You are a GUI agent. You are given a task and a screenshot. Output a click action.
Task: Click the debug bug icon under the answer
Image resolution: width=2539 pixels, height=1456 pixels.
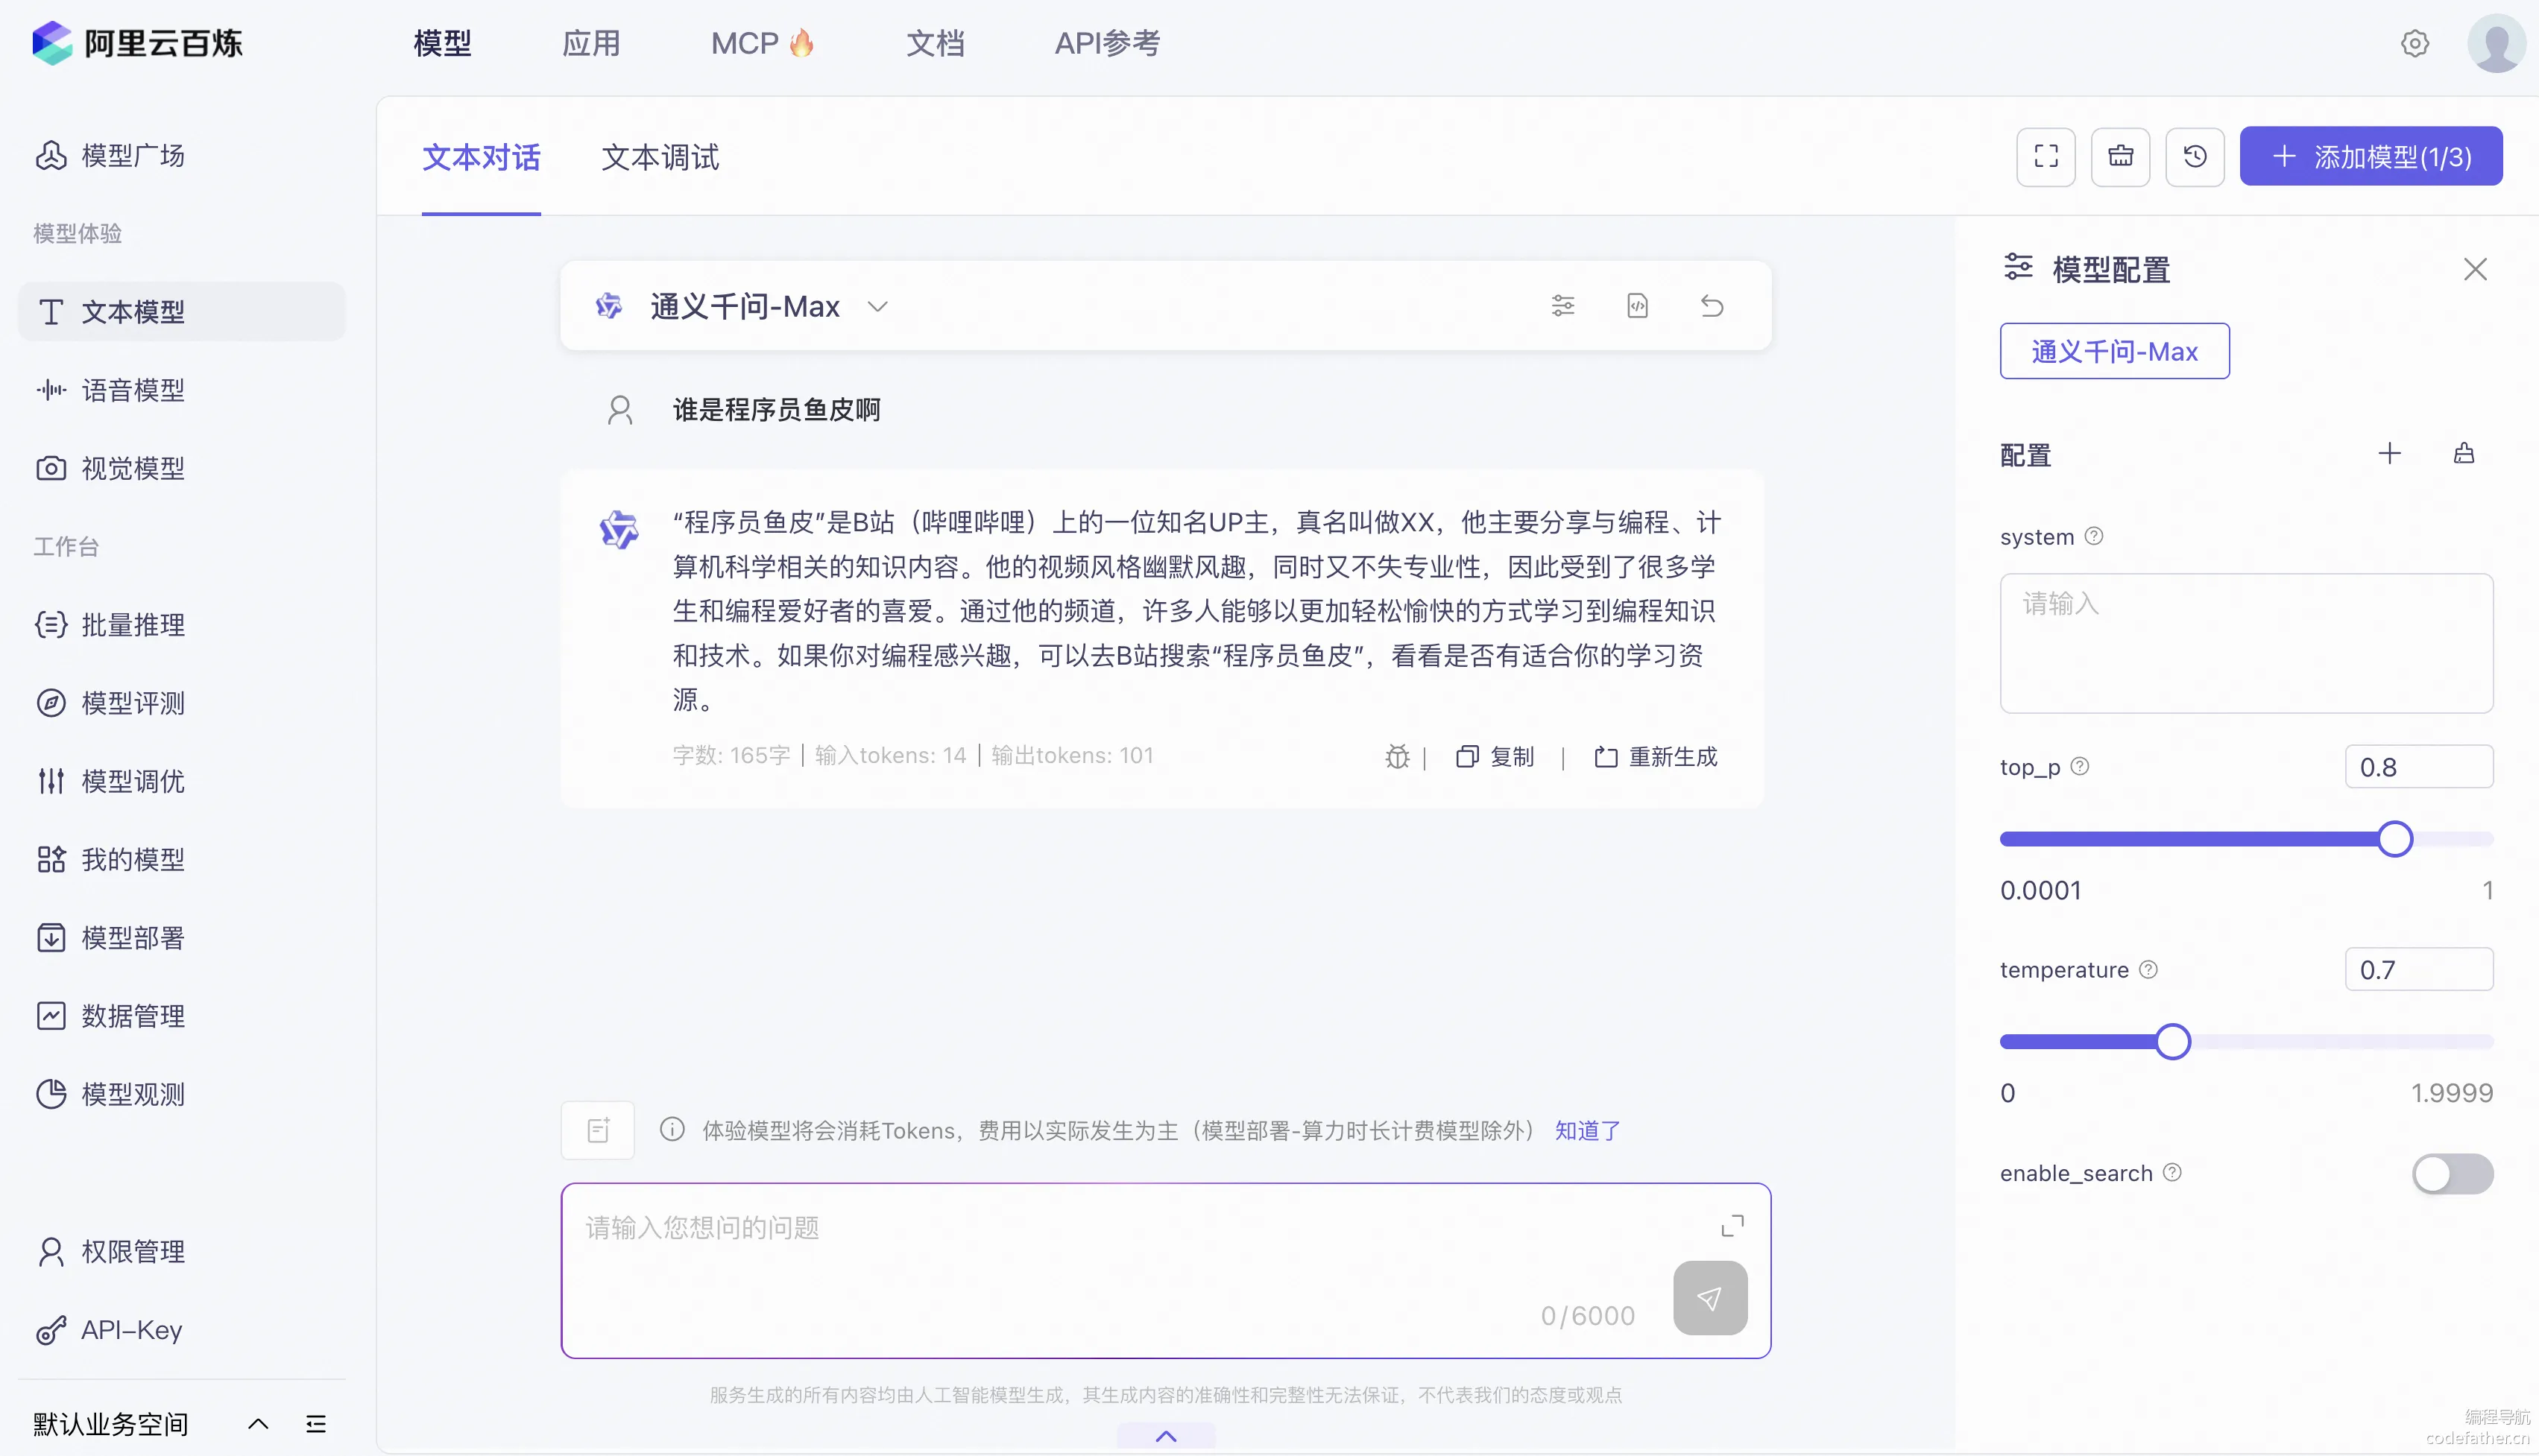(x=1398, y=757)
